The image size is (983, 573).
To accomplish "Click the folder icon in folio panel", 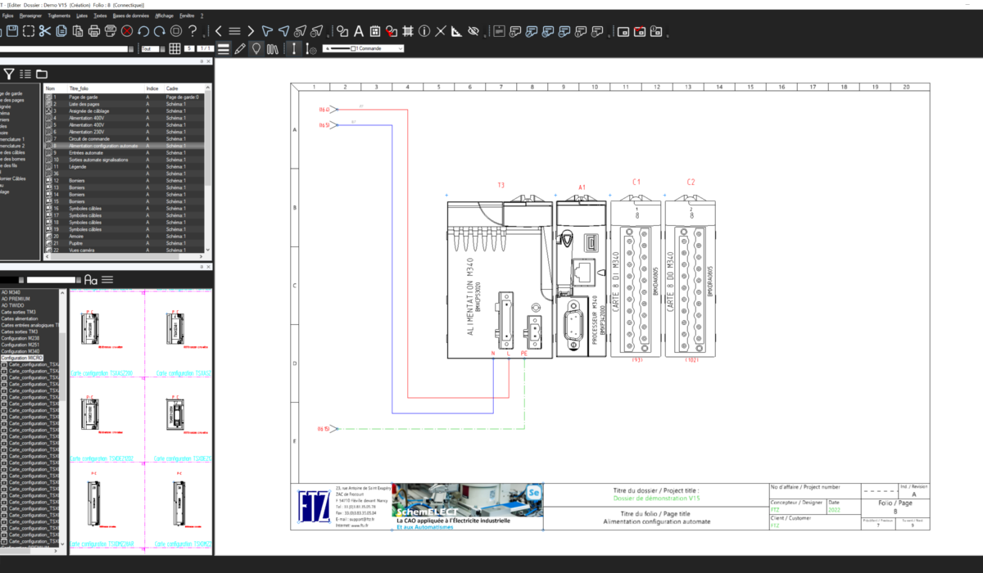I will [x=42, y=74].
